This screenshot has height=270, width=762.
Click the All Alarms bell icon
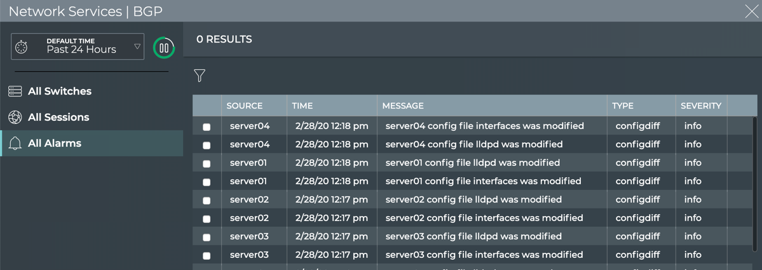point(15,144)
